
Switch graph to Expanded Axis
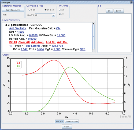coord(72,121)
